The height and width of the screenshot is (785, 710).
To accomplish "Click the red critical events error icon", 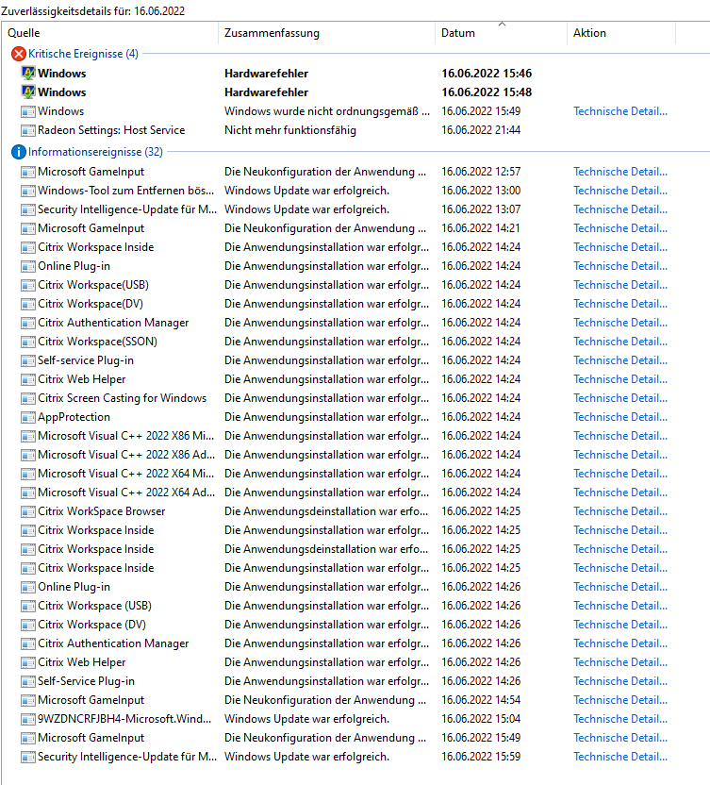I will coord(19,54).
